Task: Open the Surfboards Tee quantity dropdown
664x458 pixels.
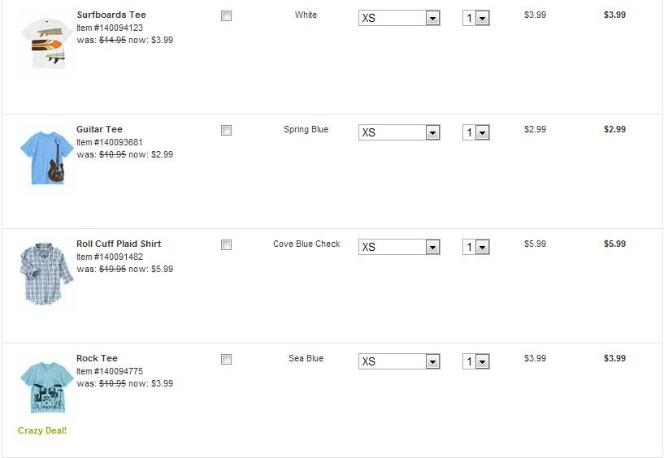Action: point(476,18)
